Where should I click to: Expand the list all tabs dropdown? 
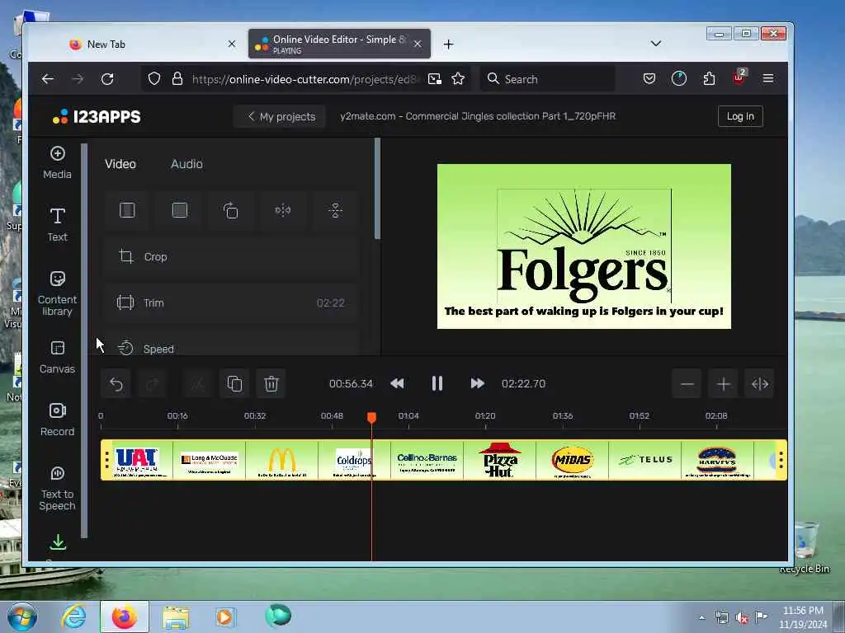coord(656,44)
